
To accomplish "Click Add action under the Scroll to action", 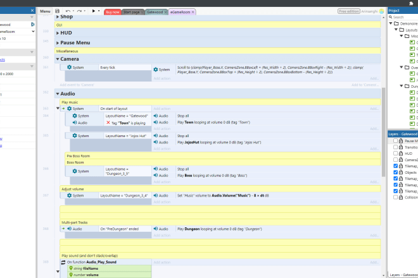I will (x=161, y=78).
